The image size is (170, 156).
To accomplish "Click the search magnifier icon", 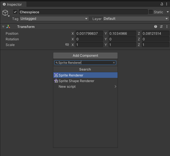I will coord(57,63).
